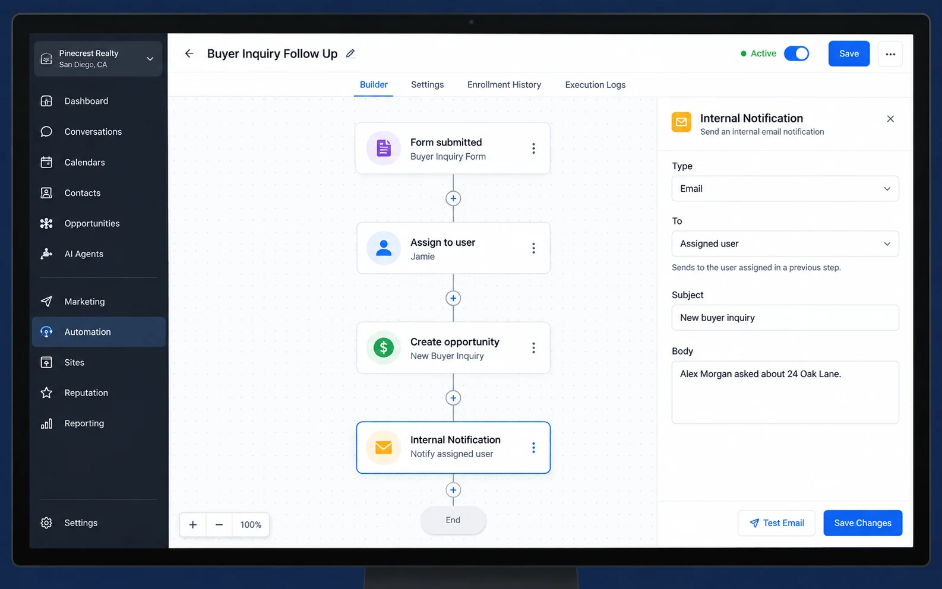942x589 pixels.
Task: Toggle the Active workflow switch
Action: click(796, 53)
